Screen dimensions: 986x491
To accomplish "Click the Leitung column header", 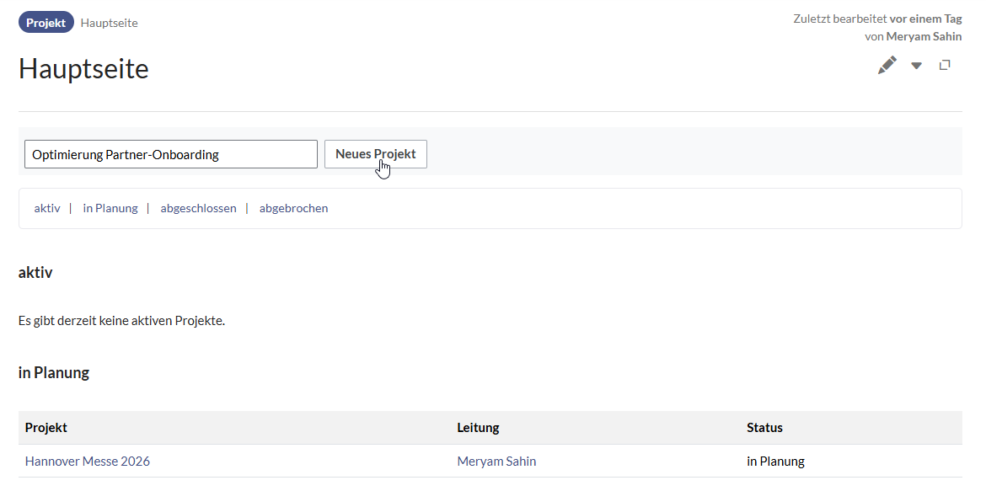I will (x=478, y=427).
